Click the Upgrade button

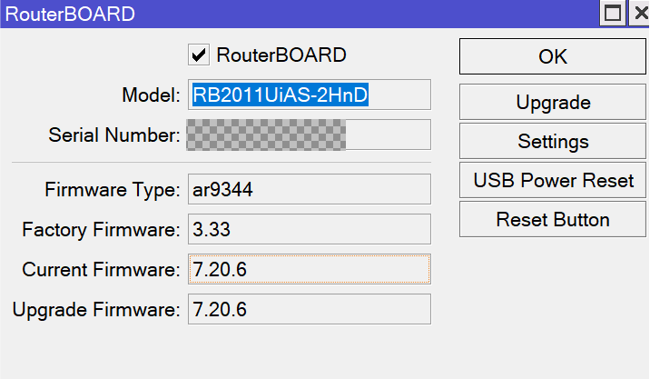553,103
